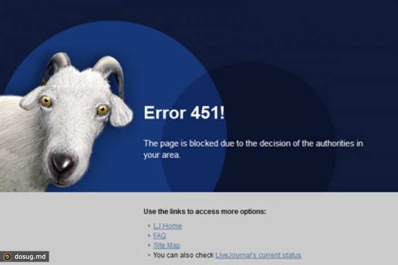
Task: Click the goat's drooping ear beside the heading
Action: tap(120, 111)
